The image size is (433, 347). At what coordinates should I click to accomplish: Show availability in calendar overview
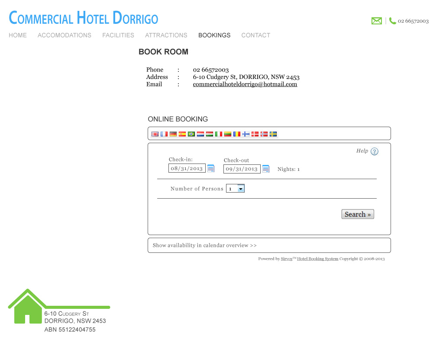click(x=205, y=246)
